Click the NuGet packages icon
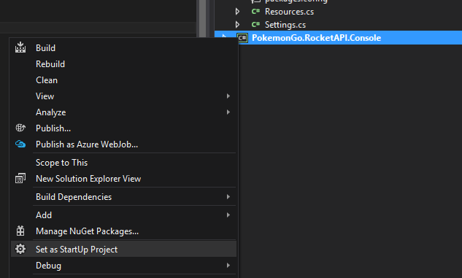 [x=20, y=231]
